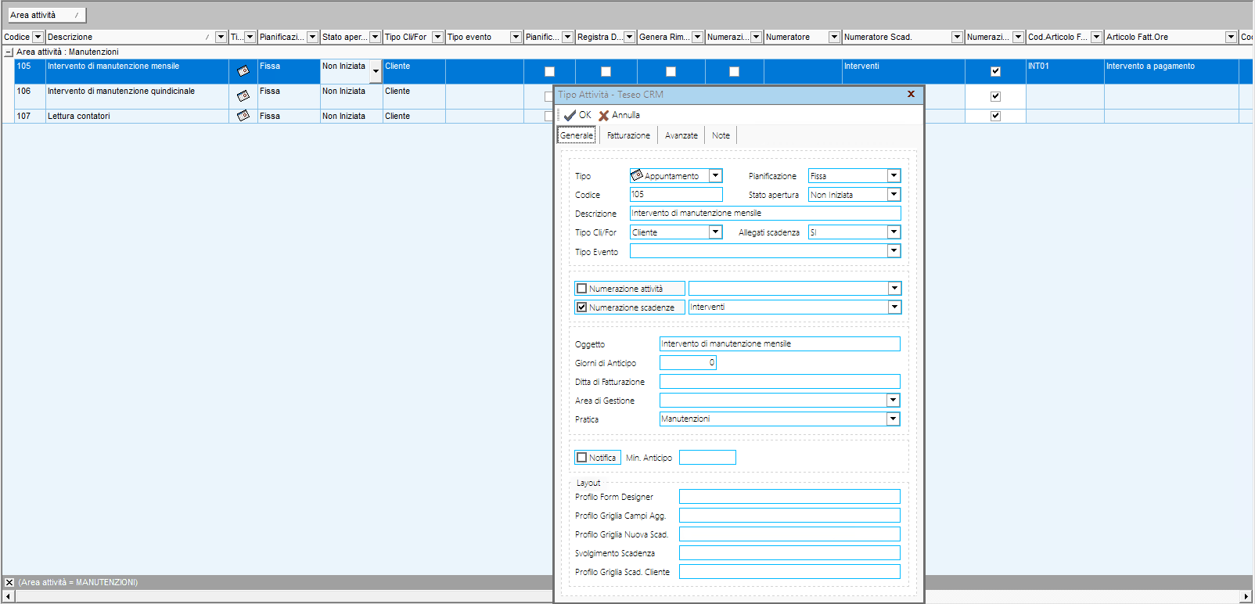
Task: Close the Tipo Attività dialog
Action: click(911, 94)
